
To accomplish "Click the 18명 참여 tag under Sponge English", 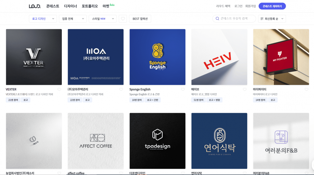I will coord(137,100).
